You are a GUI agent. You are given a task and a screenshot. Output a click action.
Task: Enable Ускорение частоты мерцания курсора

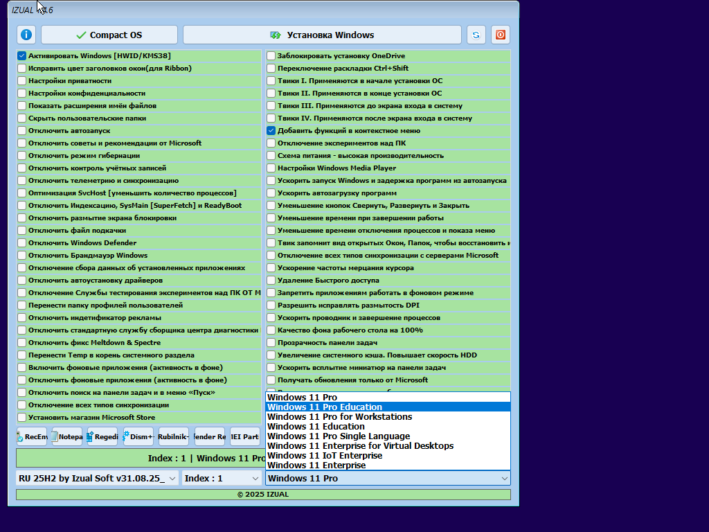(x=271, y=268)
